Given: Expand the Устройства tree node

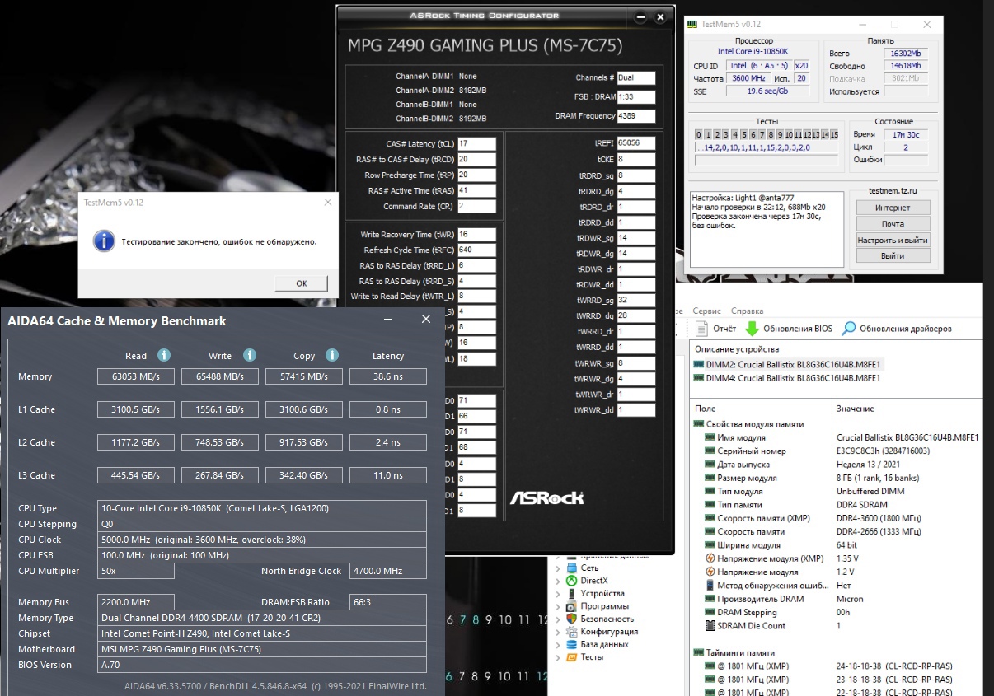Looking at the screenshot, I should click(x=557, y=593).
